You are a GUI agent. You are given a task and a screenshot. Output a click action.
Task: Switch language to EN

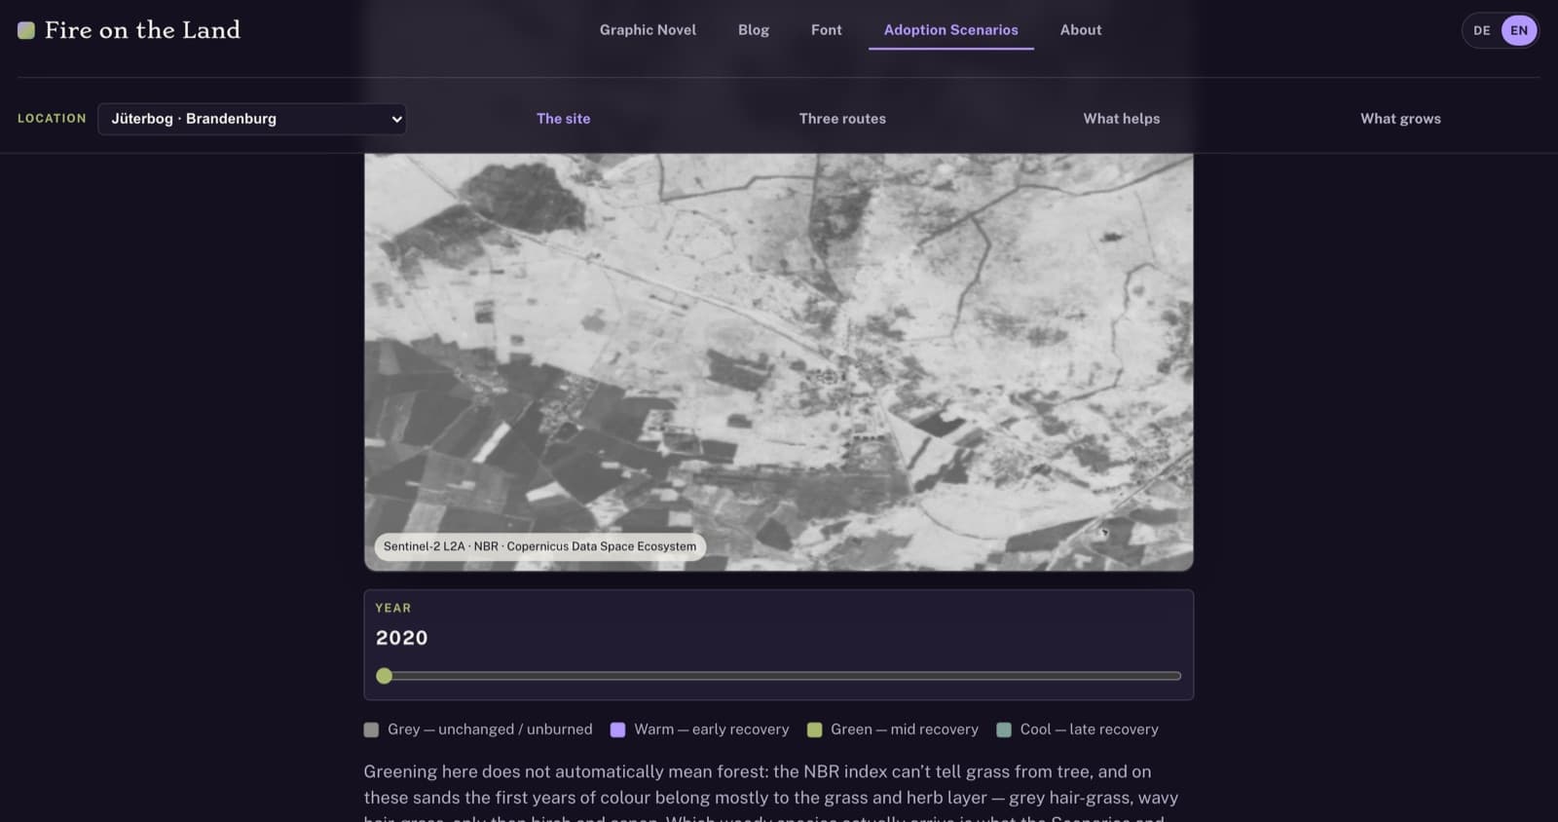click(1519, 30)
